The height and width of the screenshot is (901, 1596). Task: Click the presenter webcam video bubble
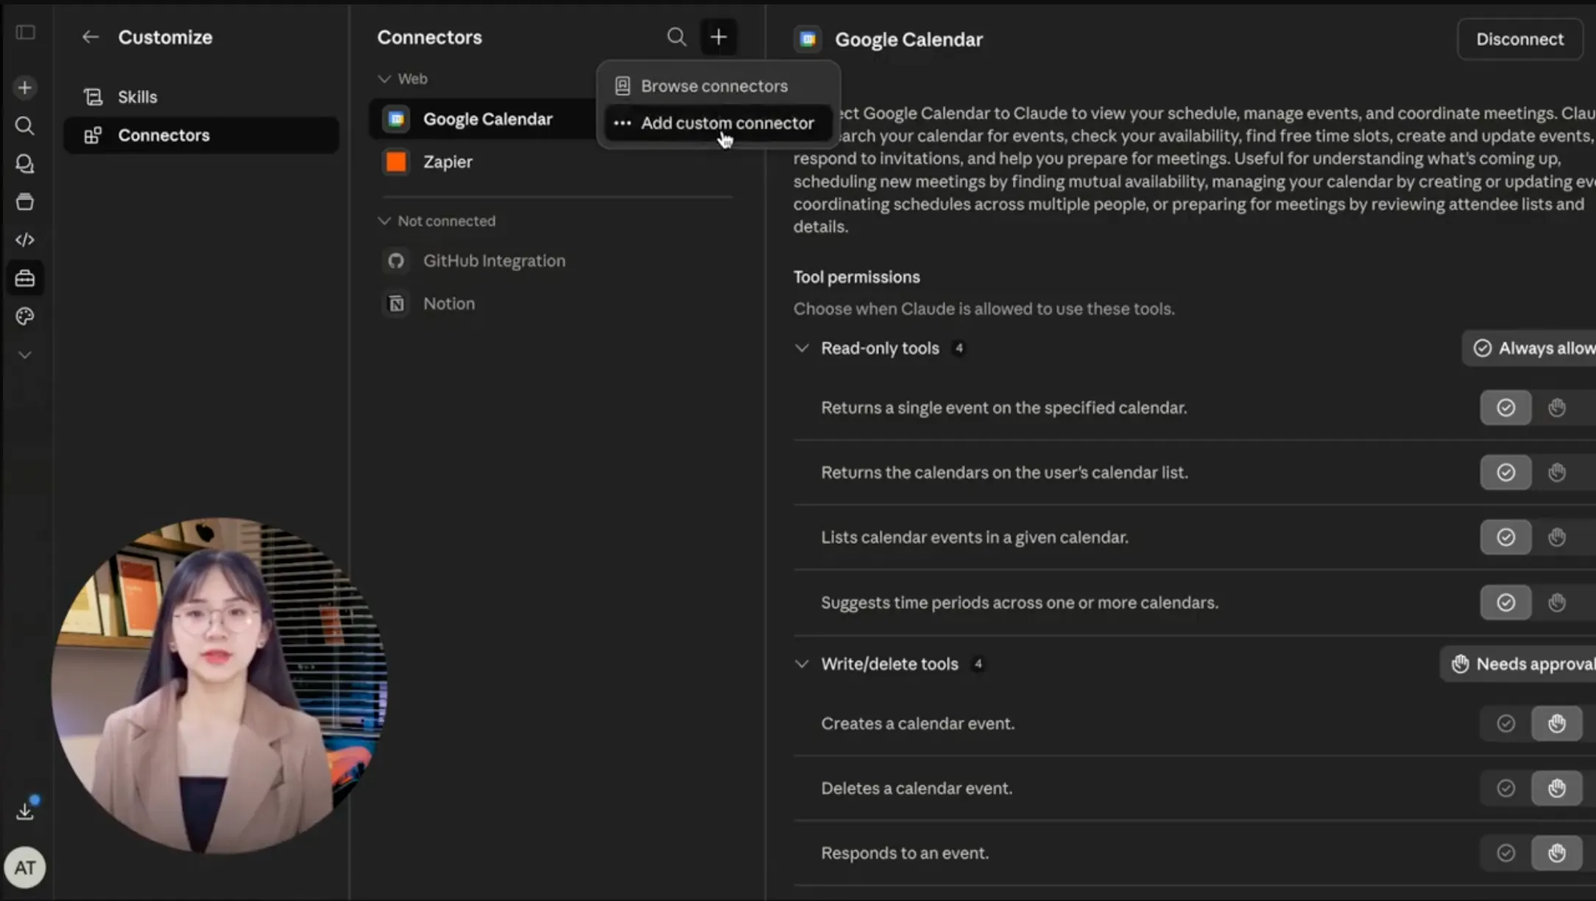click(219, 686)
